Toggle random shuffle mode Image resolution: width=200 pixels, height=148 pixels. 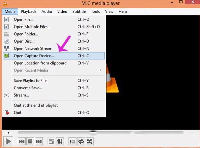pos(90,141)
